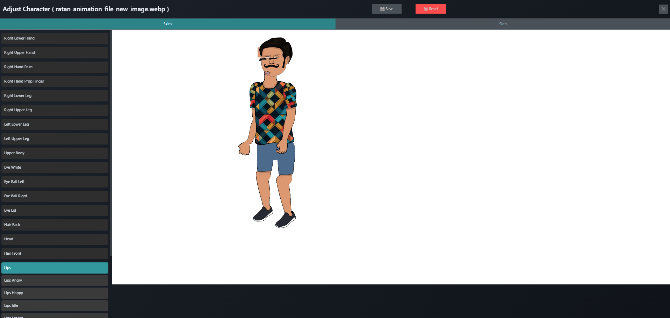Switch to the Skins tab

tap(168, 24)
